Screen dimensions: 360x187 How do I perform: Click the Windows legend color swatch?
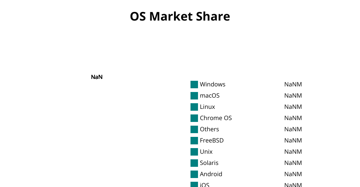[194, 85]
